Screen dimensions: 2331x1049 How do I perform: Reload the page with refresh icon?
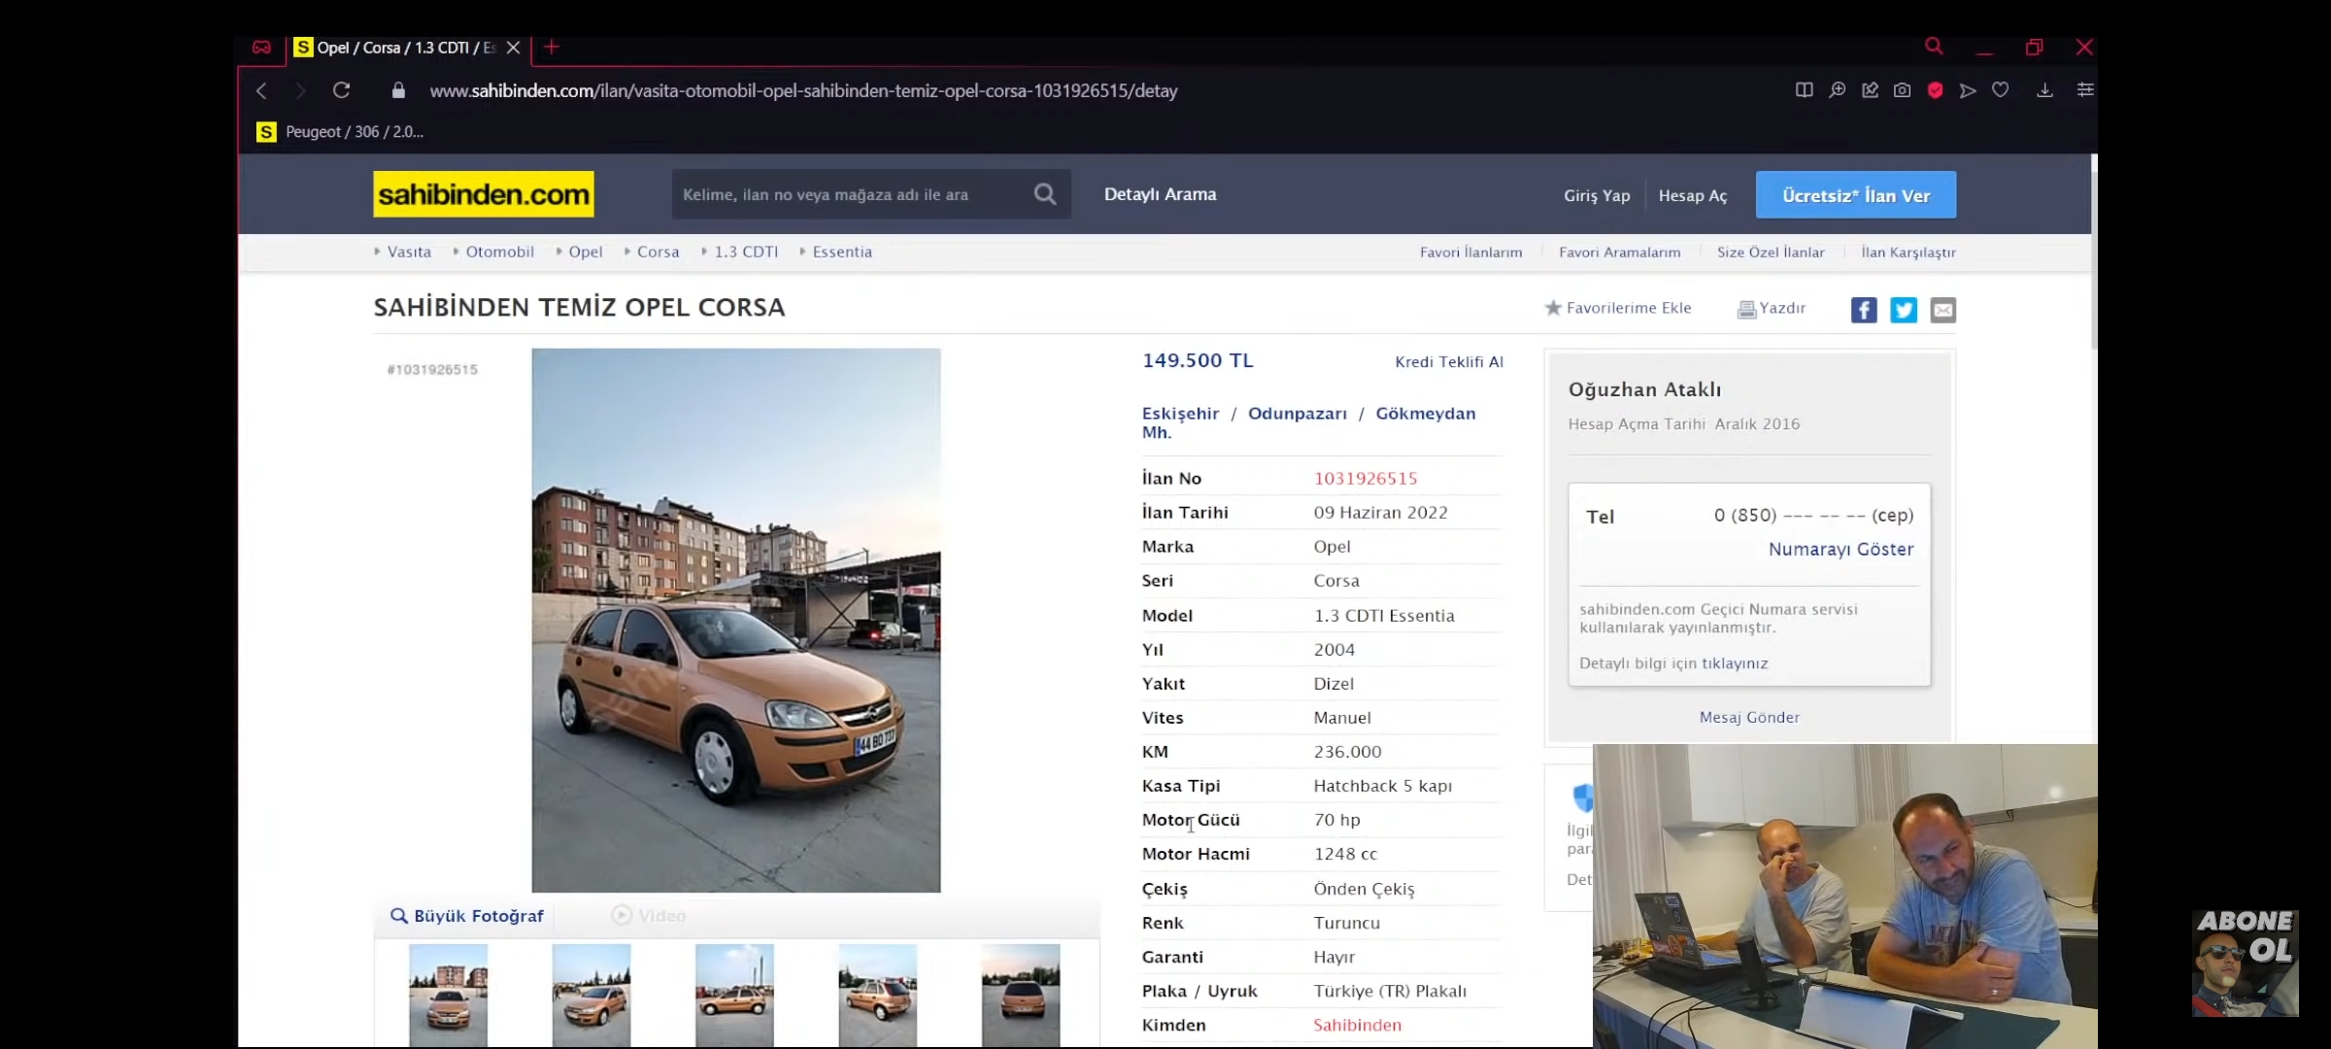341,90
